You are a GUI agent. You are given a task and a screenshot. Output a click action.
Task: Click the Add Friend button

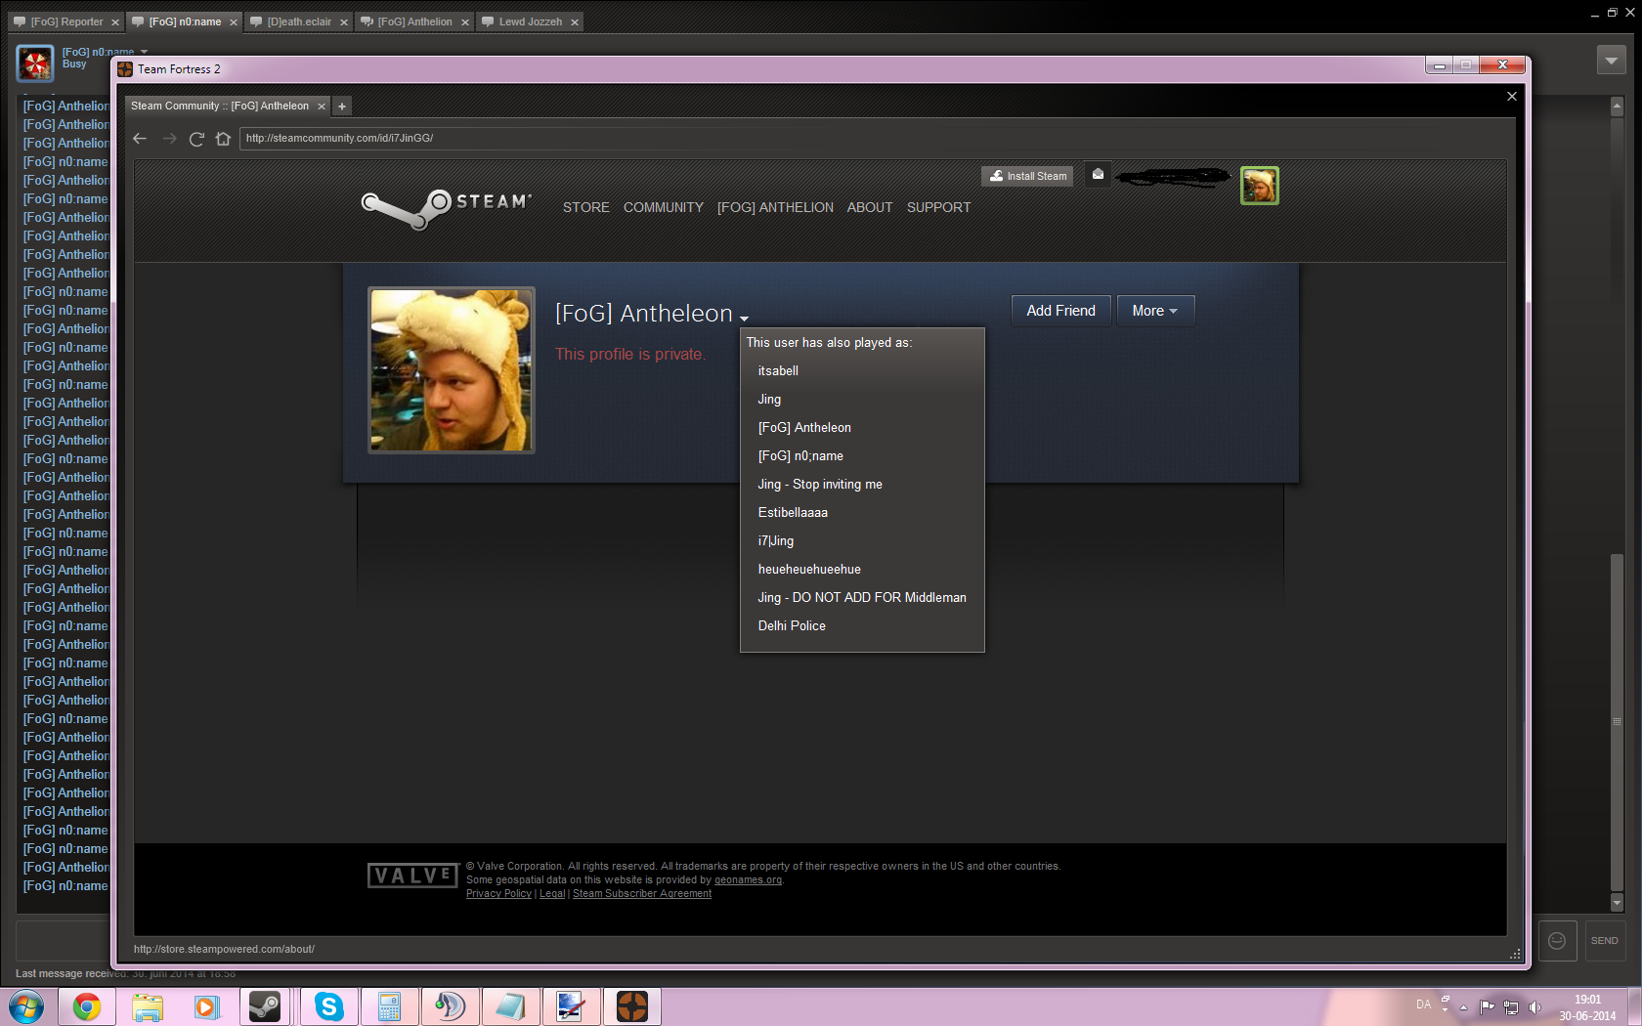click(1060, 311)
